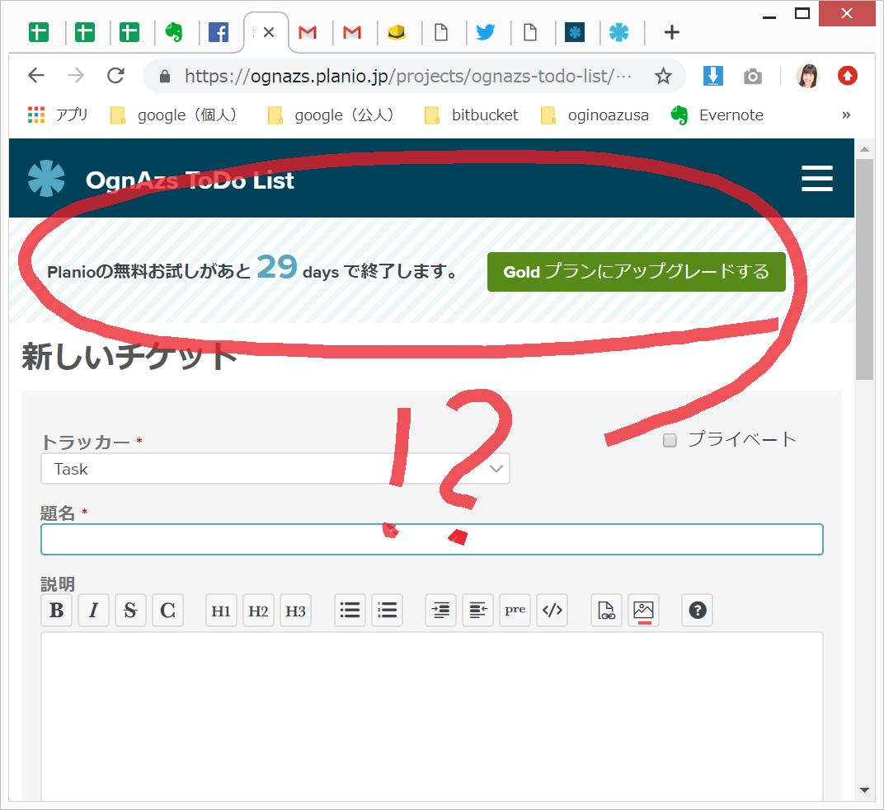Apply italic formatting in editor
The width and height of the screenshot is (884, 810).
pyautogui.click(x=93, y=610)
